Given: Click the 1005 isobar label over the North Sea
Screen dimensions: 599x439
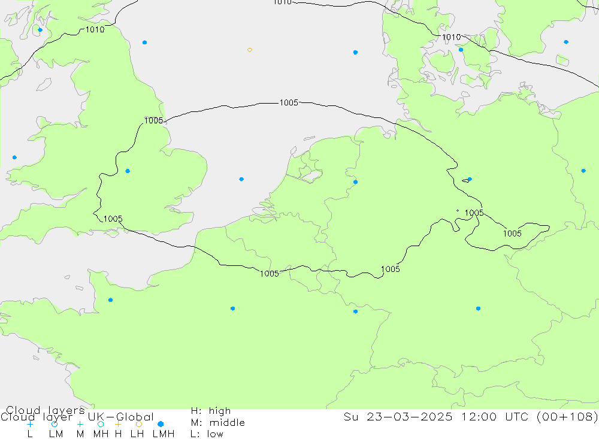Looking at the screenshot, I should [x=289, y=103].
